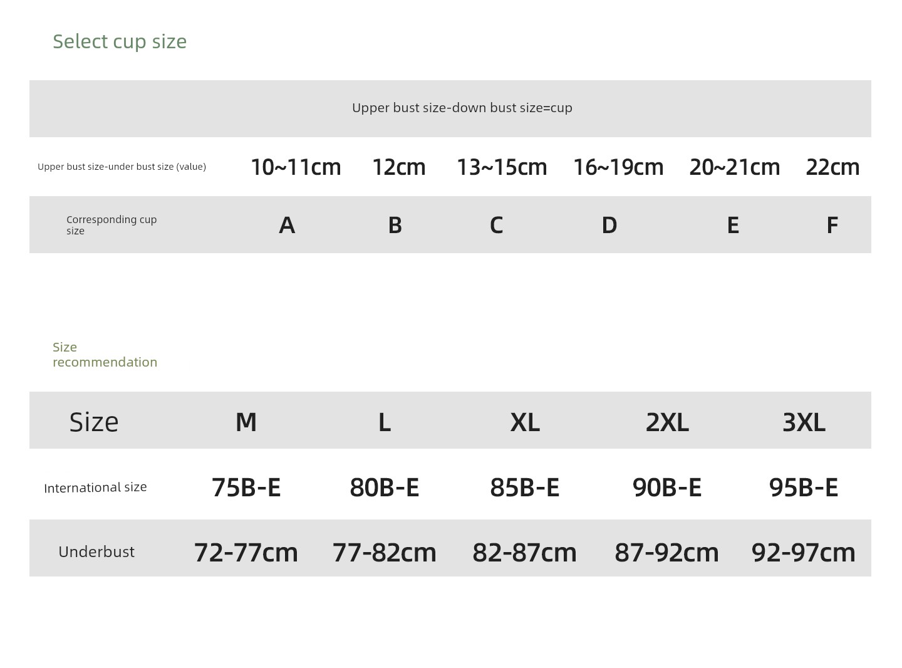Click the 13~15cm value cell
Viewport: 902px width, 668px height.
click(x=502, y=167)
